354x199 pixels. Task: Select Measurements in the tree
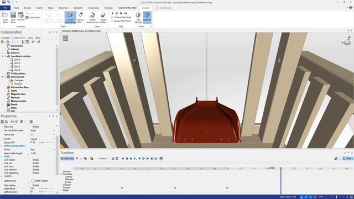[x=18, y=101]
